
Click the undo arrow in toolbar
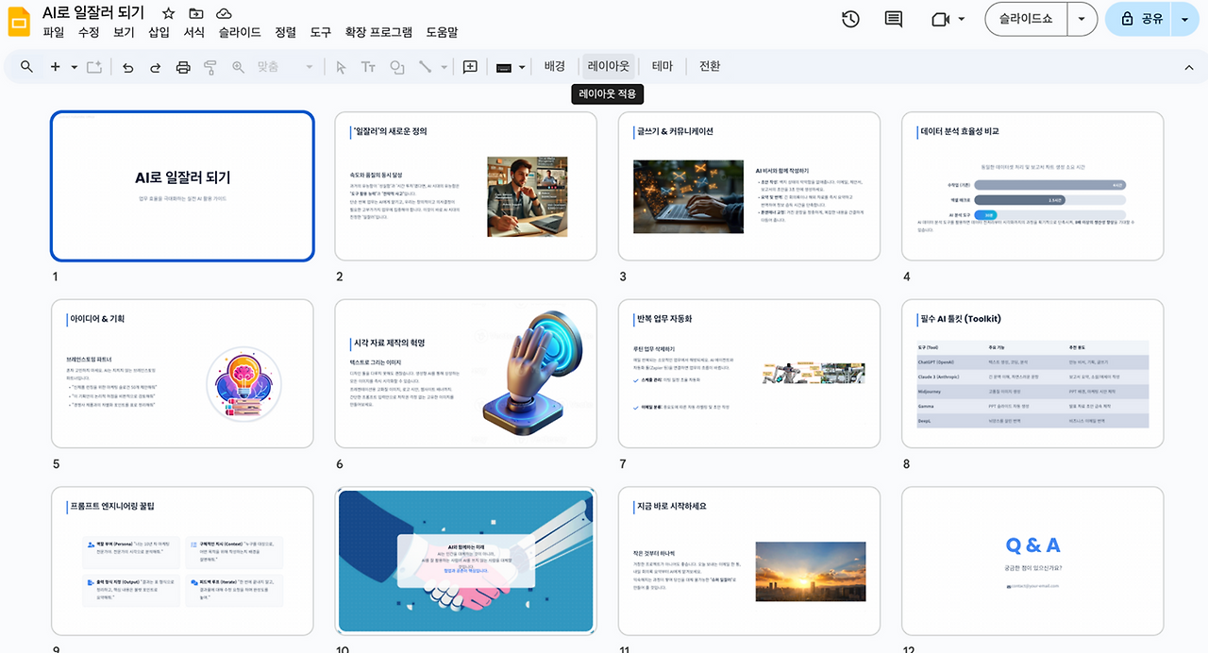128,67
